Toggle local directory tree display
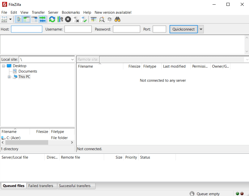Viewport: 249px width, 196px height. 27,19
